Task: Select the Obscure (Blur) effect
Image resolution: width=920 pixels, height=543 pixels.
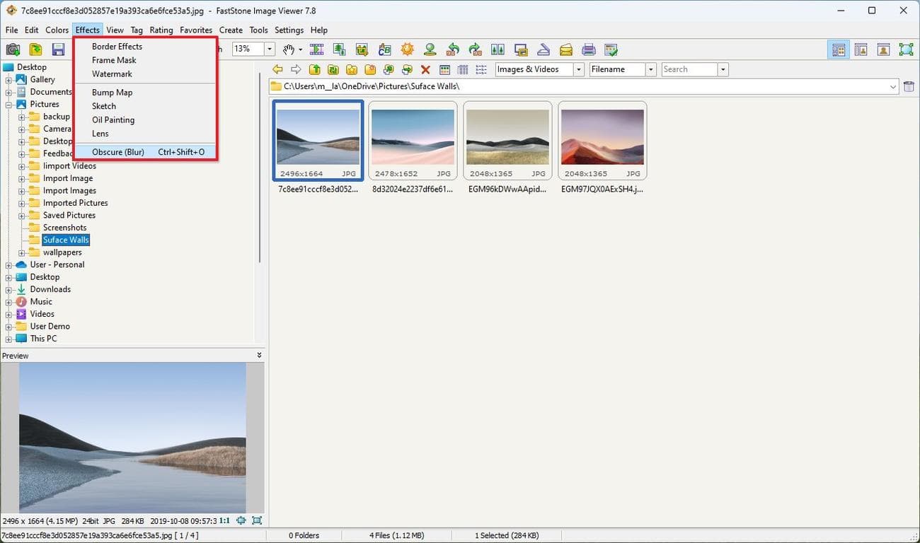Action: coord(117,151)
